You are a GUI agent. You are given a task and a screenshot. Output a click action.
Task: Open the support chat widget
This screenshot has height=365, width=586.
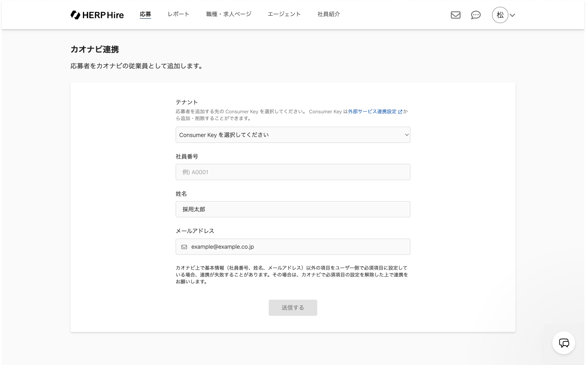tap(564, 343)
